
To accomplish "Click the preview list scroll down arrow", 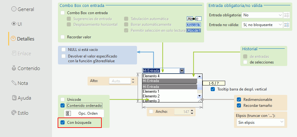I will (x=199, y=96).
